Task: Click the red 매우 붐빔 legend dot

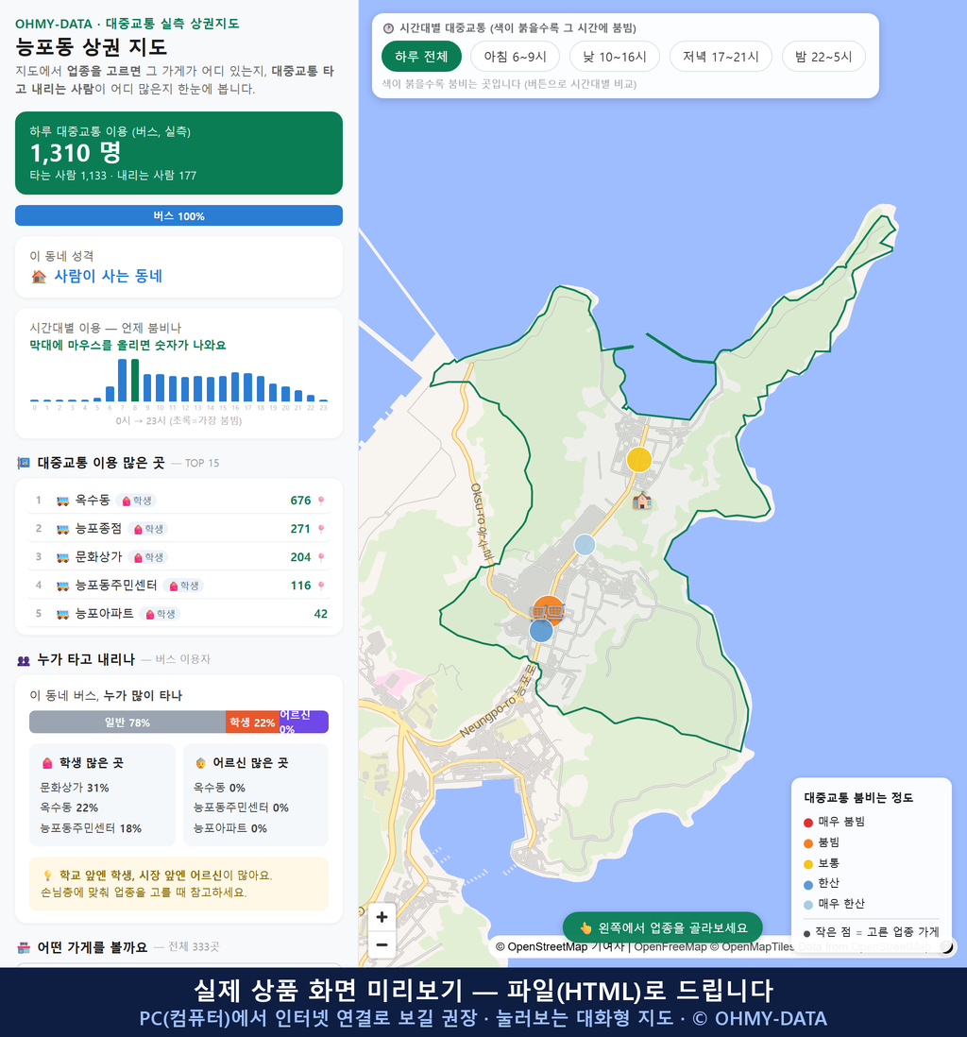Action: point(808,822)
